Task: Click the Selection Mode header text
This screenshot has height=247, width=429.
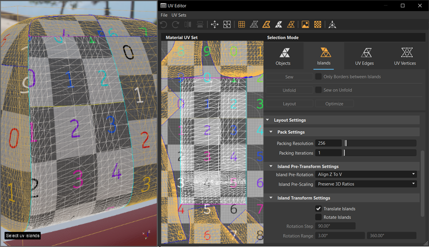Action: pyautogui.click(x=282, y=38)
